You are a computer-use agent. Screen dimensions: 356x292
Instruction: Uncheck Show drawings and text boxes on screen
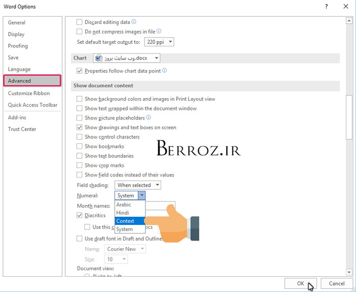79,127
